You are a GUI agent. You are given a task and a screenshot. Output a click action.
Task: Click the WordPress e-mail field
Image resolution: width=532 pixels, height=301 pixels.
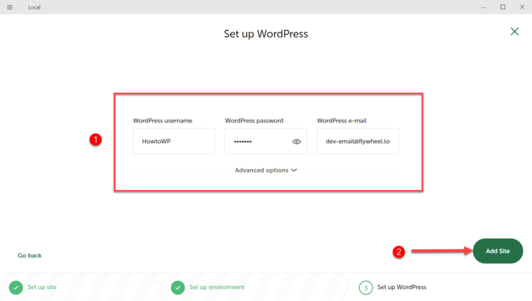[x=358, y=141]
